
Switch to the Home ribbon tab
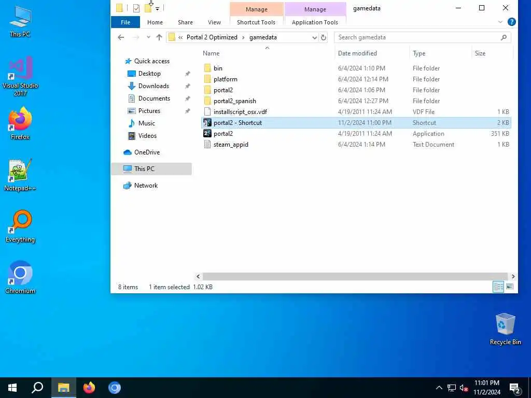click(155, 22)
